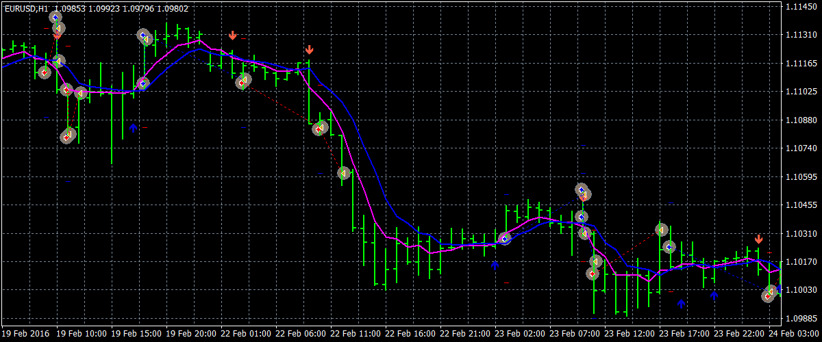822x342 pixels.
Task: Click the 1.10310 price axis label
Action: point(801,233)
